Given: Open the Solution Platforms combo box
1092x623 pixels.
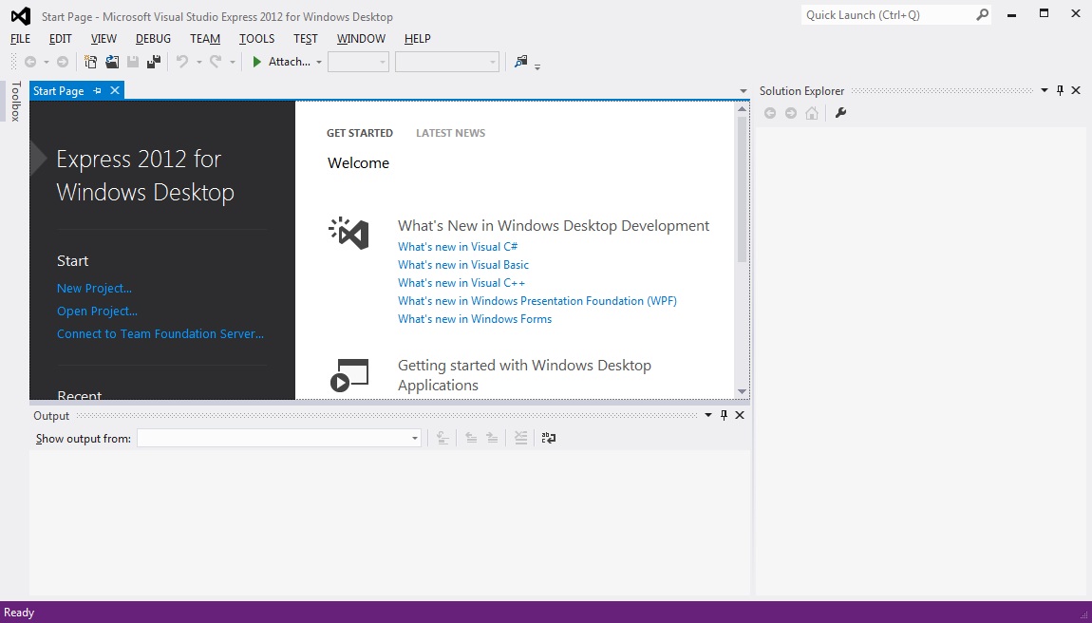Looking at the screenshot, I should coord(447,62).
